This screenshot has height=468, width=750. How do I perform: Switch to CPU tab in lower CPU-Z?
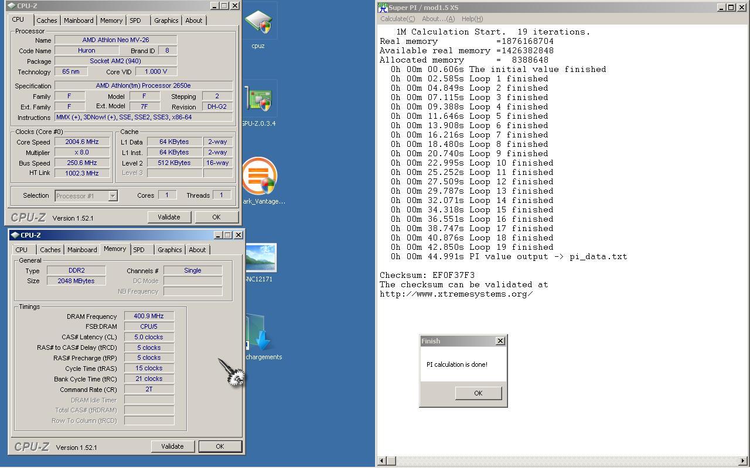tap(22, 250)
